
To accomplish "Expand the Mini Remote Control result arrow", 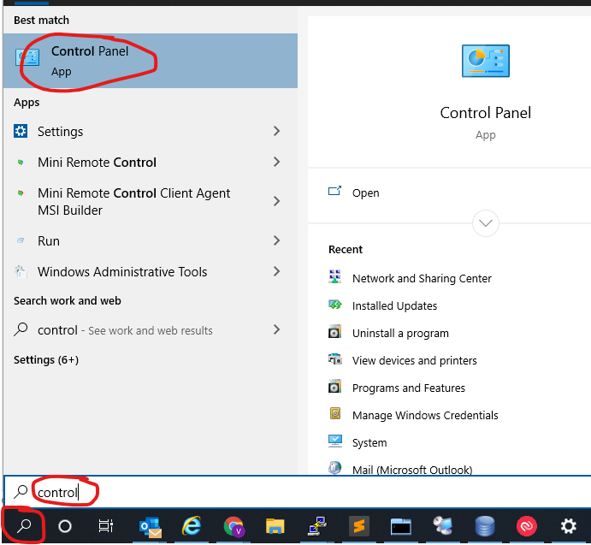I will click(x=276, y=163).
